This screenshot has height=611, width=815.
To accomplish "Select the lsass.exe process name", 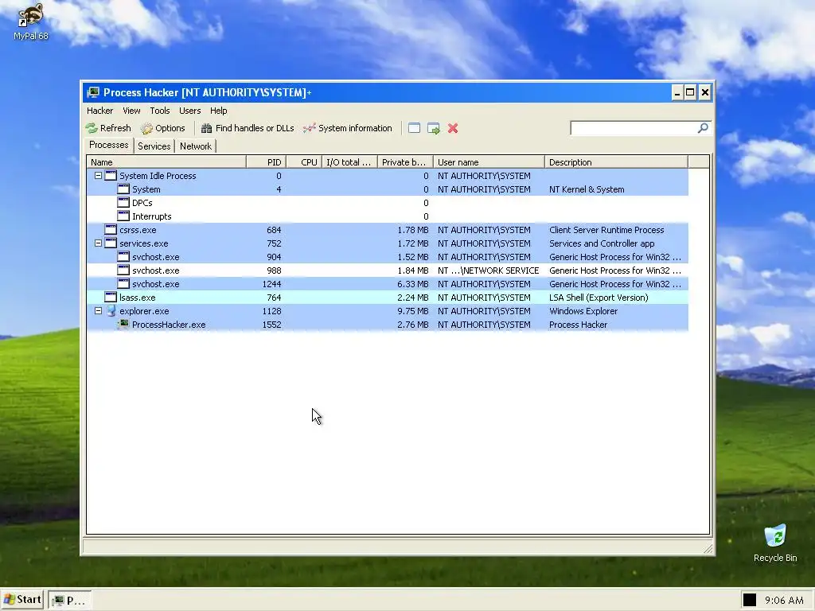I will (137, 298).
